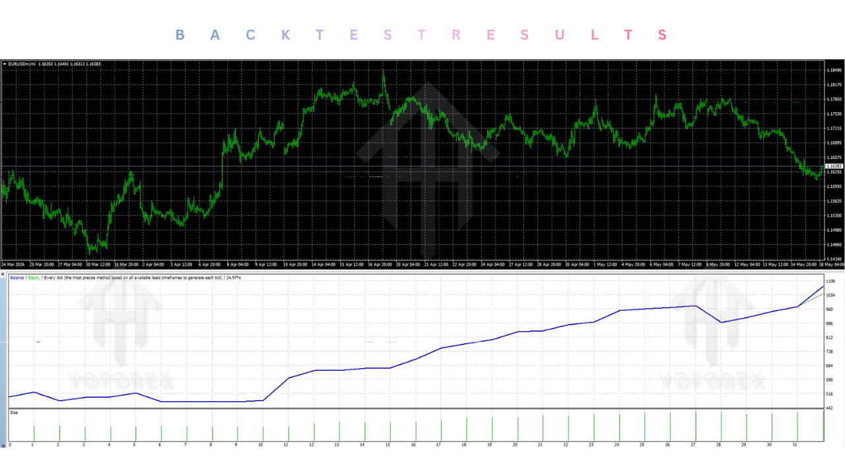Screen dimensions: 845x475
Task: Click the EURUSDm,H1 symbol label
Action: coord(22,64)
